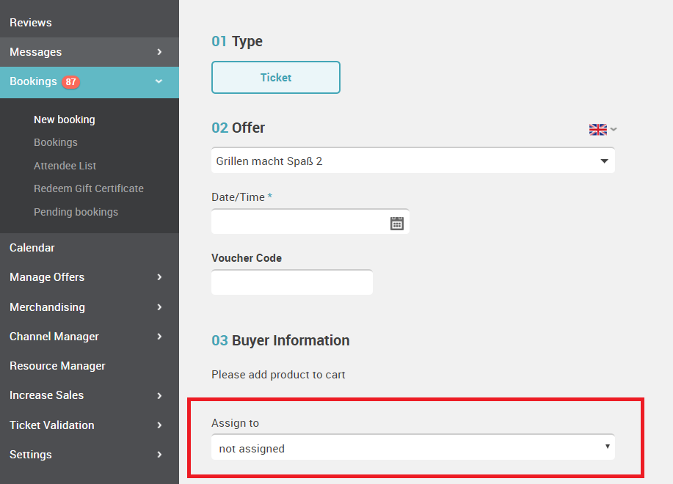673x484 pixels.
Task: Open the Assign to dropdown
Action: pos(413,447)
